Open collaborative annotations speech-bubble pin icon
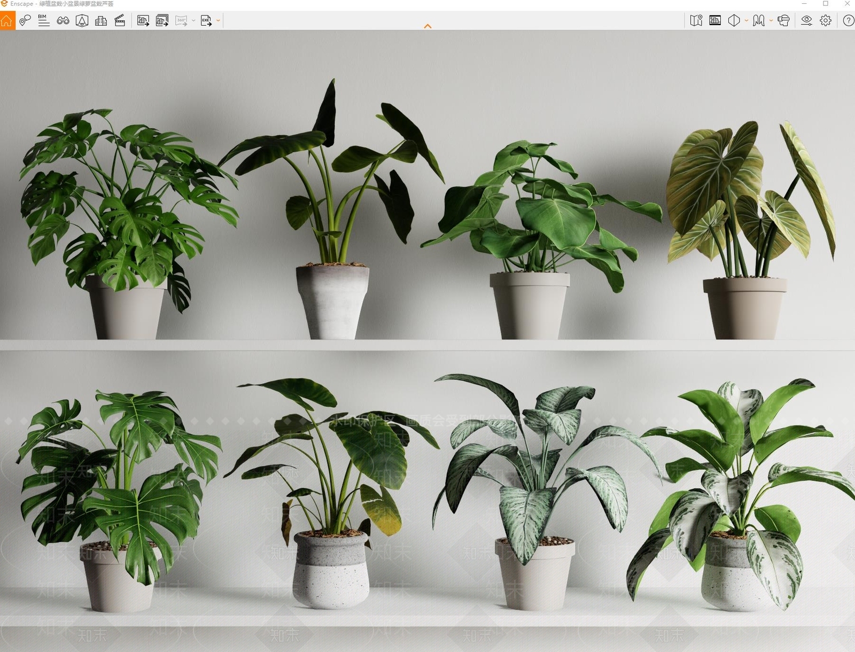 25,21
